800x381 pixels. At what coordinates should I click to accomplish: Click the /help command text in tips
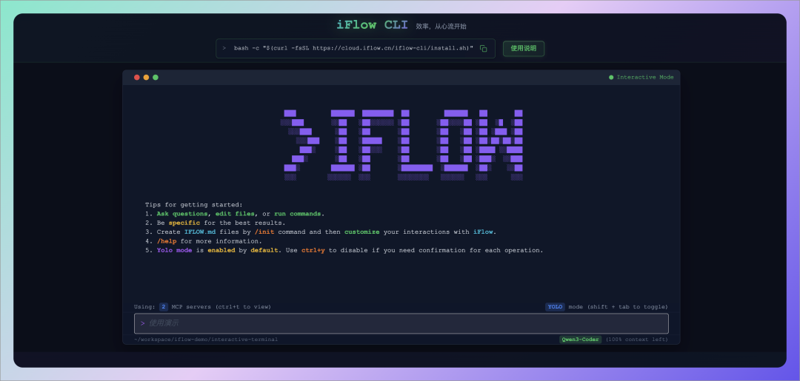coord(167,241)
